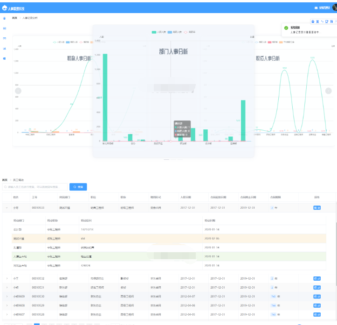Click the 合同期限 column header
This screenshot has width=337, height=325.
coord(275,197)
